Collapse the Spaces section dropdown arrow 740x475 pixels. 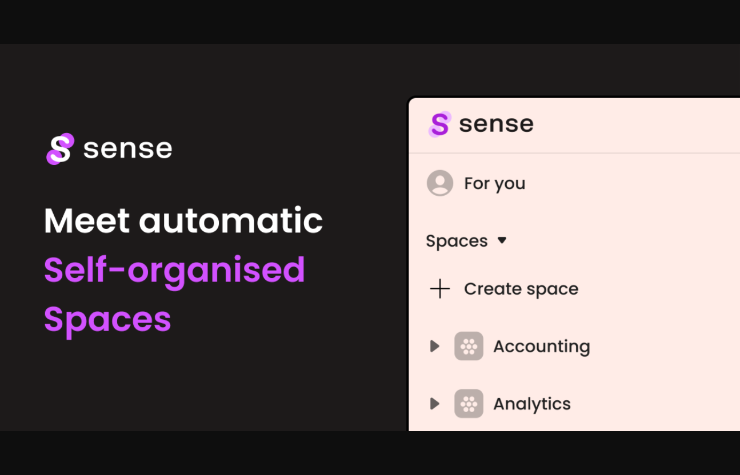click(x=502, y=240)
